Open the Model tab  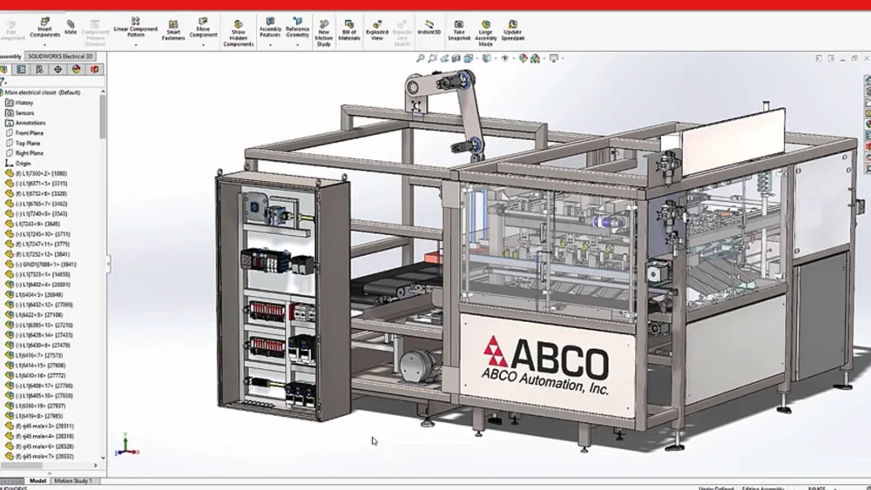tap(37, 480)
